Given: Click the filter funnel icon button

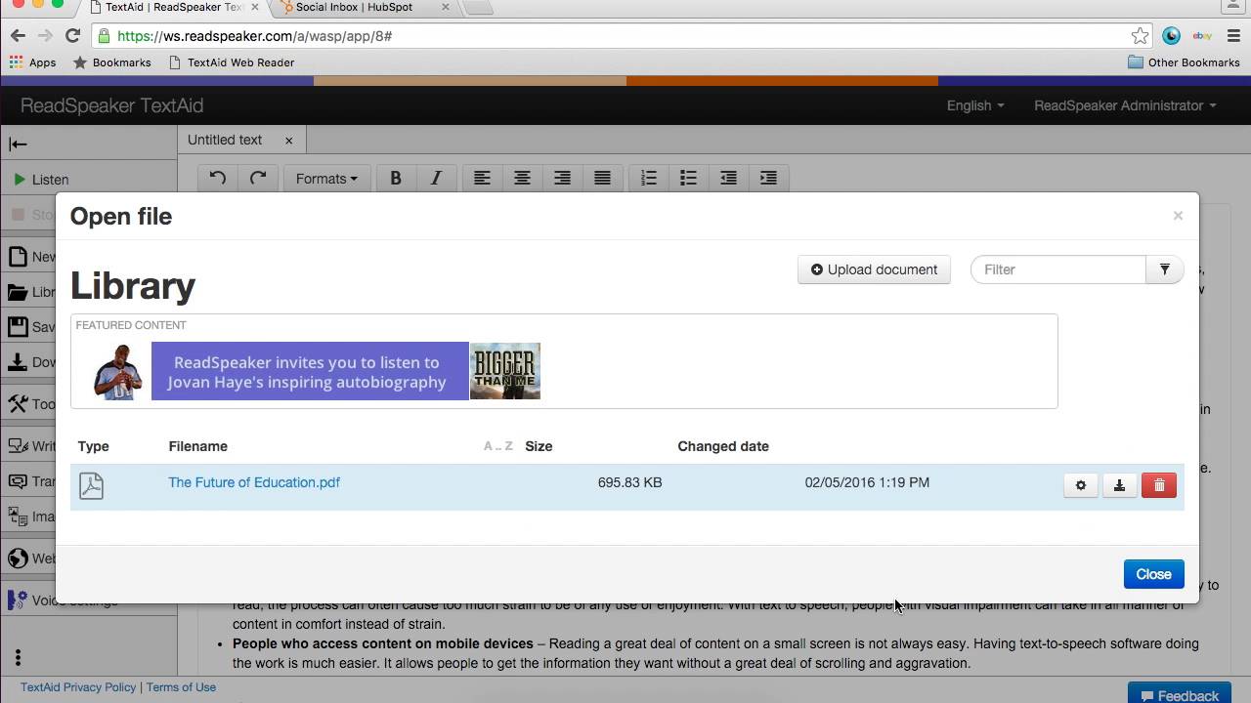Looking at the screenshot, I should [x=1164, y=269].
